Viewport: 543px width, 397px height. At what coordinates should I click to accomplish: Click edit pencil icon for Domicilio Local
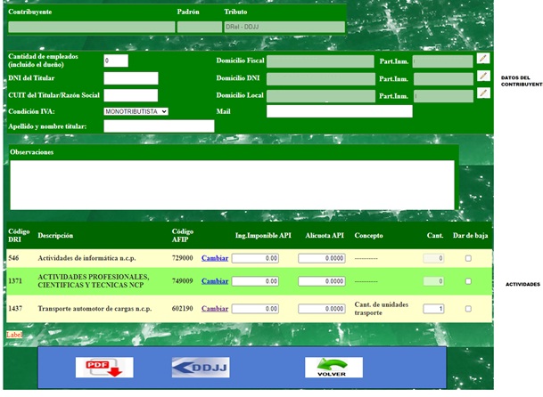pyautogui.click(x=482, y=93)
